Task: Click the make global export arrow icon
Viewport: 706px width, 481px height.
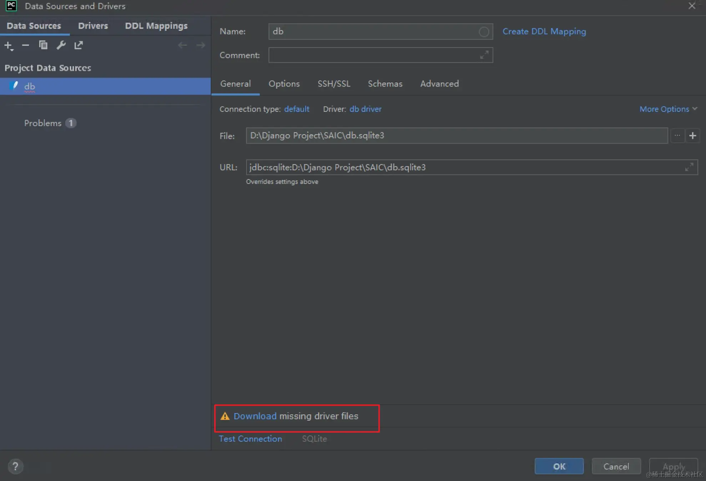Action: coord(79,45)
